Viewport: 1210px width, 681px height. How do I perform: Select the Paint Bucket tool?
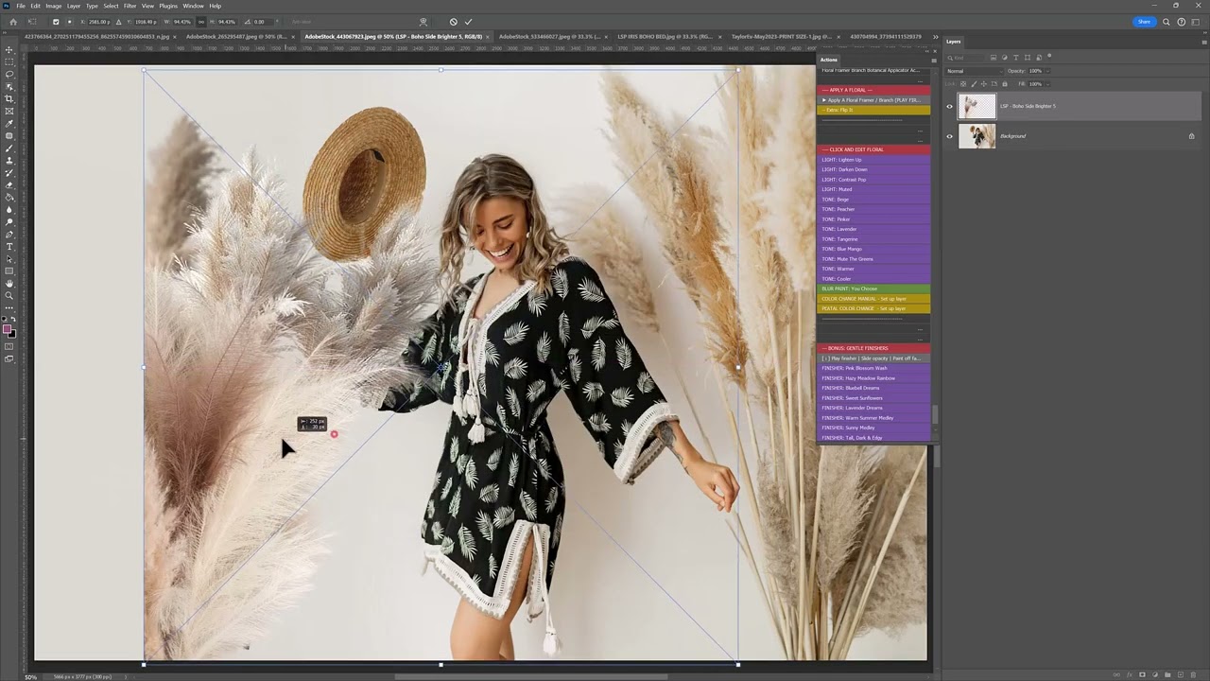click(x=9, y=197)
